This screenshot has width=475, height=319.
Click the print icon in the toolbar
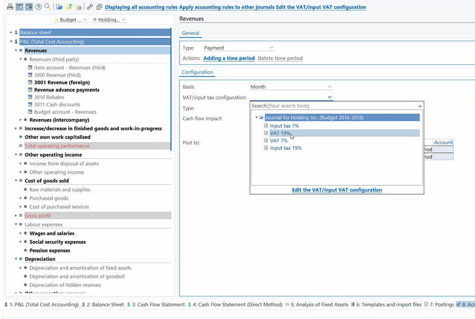tap(10, 7)
